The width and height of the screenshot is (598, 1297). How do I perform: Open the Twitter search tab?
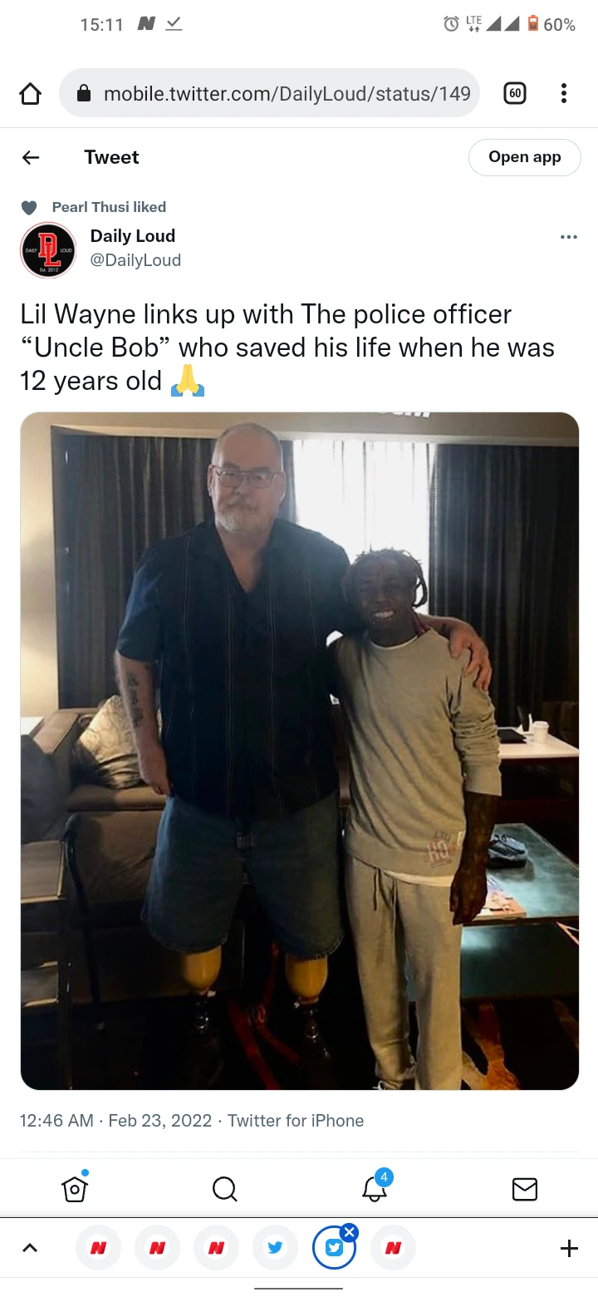(x=224, y=1190)
